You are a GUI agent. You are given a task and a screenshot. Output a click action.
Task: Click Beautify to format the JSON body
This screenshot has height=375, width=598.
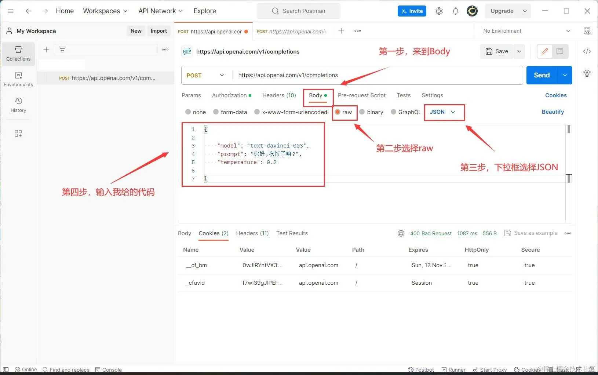pos(553,112)
